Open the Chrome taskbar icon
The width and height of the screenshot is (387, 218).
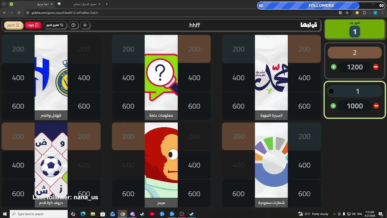click(122, 214)
